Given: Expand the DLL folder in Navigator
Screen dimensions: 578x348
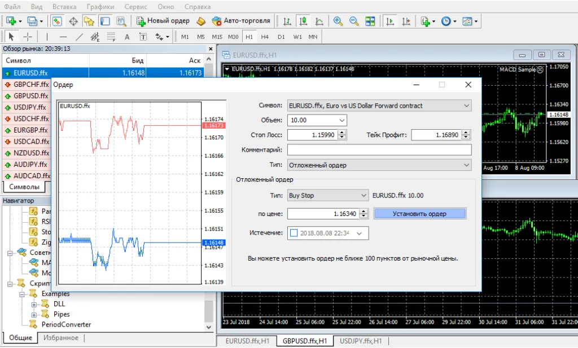Looking at the screenshot, I should click(34, 304).
